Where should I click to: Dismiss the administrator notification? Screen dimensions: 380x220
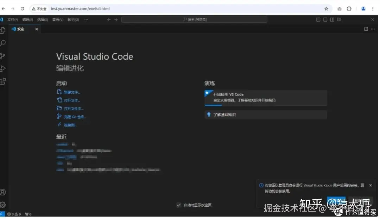point(370,185)
